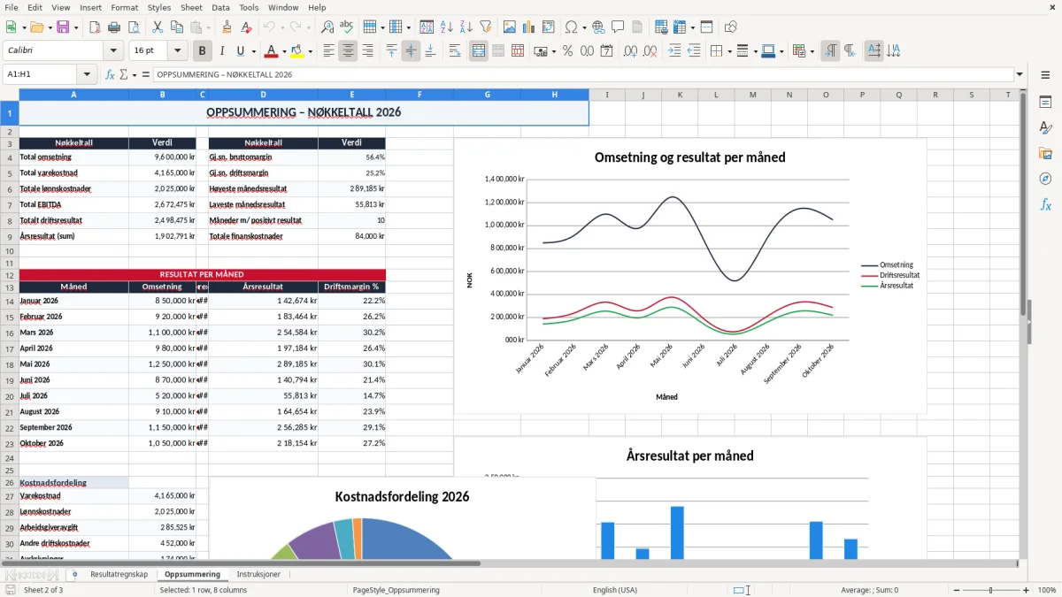Open the sidebar Properties deck
This screenshot has width=1062, height=597.
tap(1045, 103)
